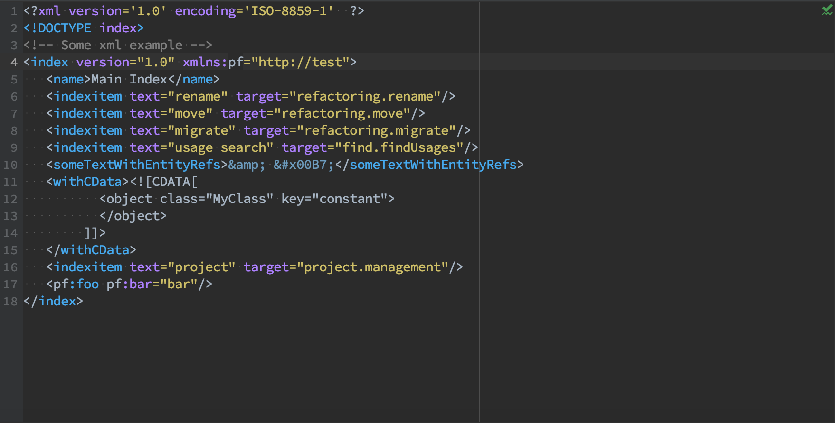Click the '&#x00B7;' character reference

click(304, 165)
